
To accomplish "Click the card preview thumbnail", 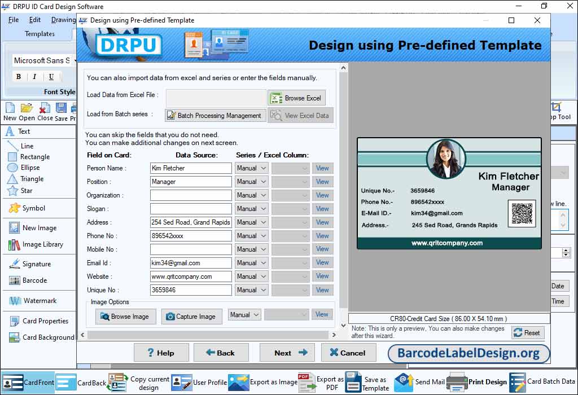I will point(449,194).
